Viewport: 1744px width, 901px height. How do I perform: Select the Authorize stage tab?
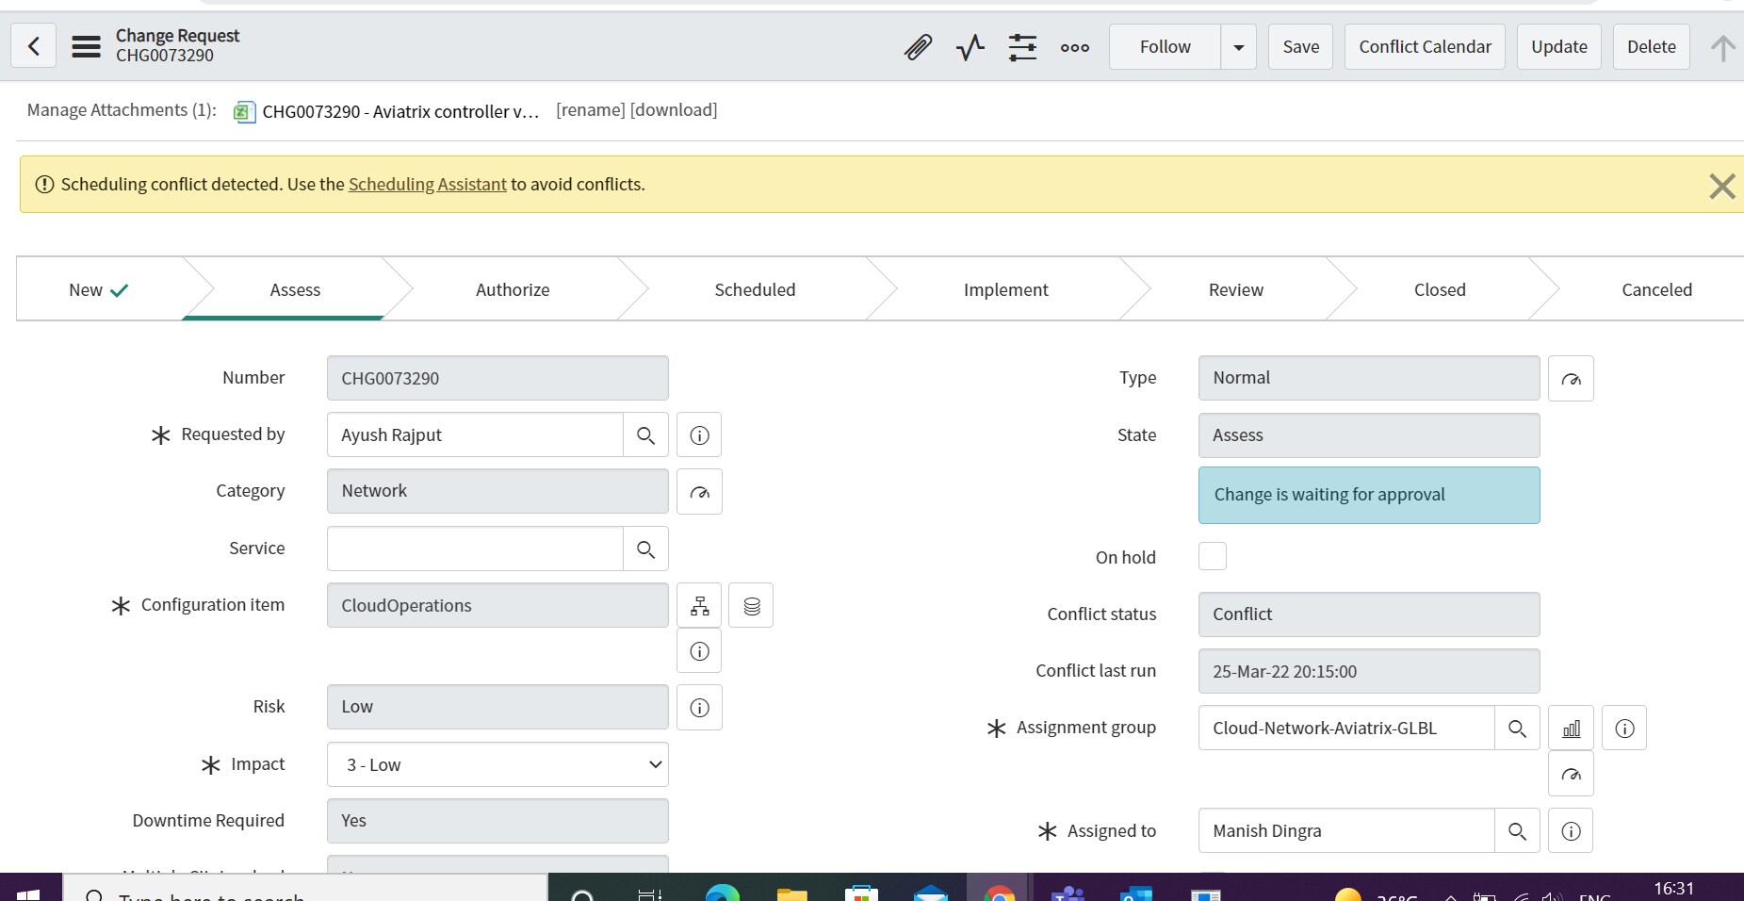click(513, 290)
